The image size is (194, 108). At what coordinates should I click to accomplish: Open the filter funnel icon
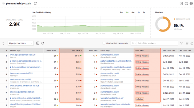(x=181, y=43)
